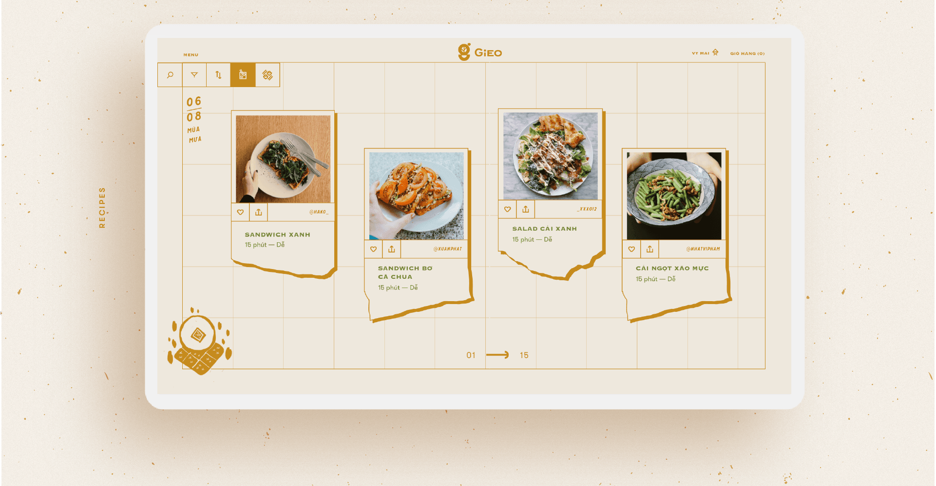Screen dimensions: 936x486
Task: Toggle heart on Salad Cải Xanh
Action: [507, 209]
